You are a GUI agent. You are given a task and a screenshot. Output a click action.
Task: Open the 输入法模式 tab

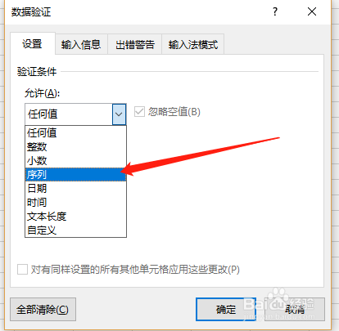coord(193,44)
